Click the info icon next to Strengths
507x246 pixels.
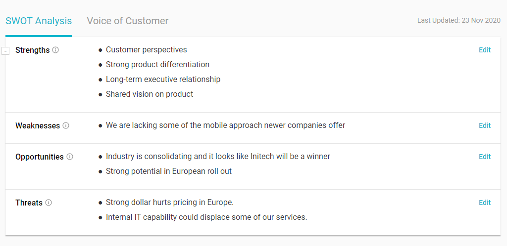click(55, 50)
